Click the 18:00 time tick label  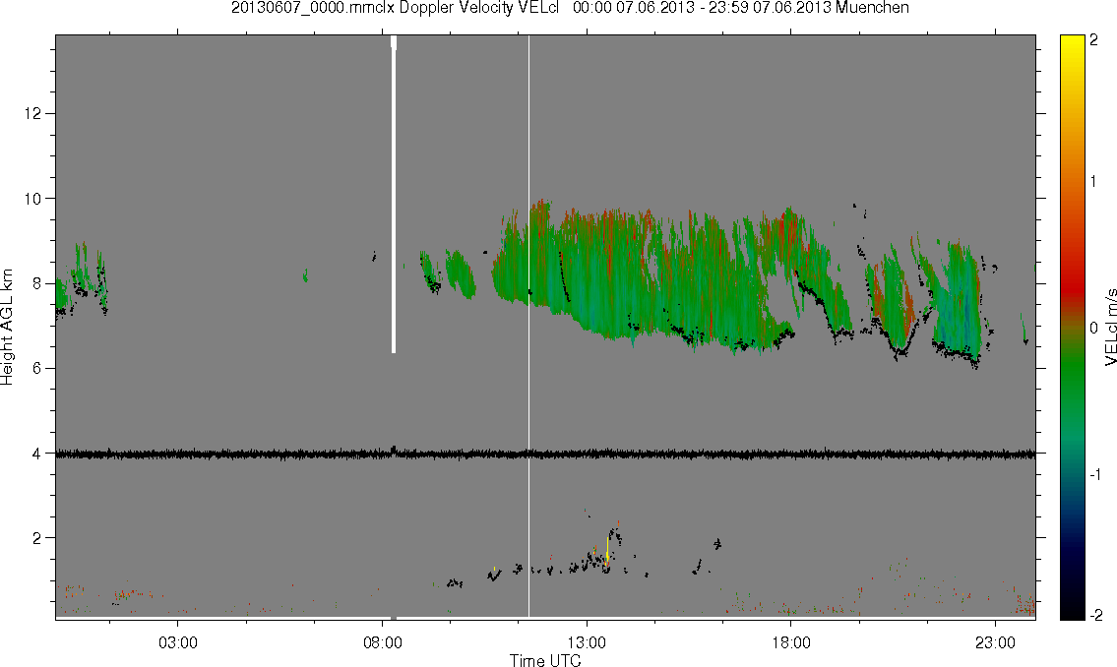pos(791,642)
